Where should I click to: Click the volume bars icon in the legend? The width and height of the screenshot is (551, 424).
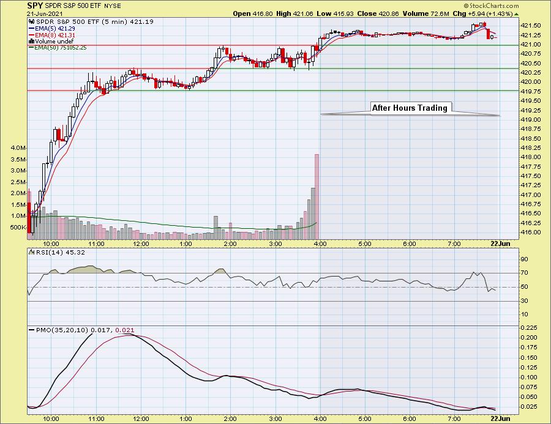(x=31, y=42)
